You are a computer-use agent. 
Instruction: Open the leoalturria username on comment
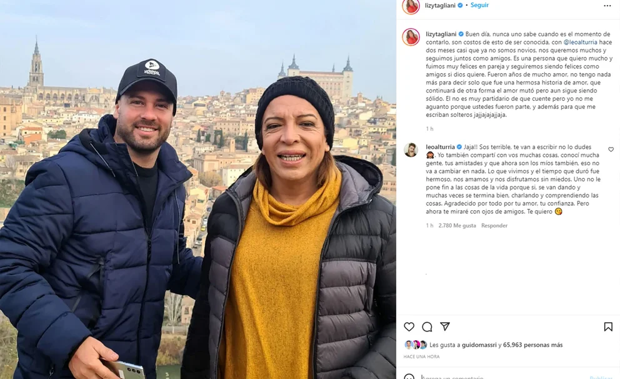point(440,147)
